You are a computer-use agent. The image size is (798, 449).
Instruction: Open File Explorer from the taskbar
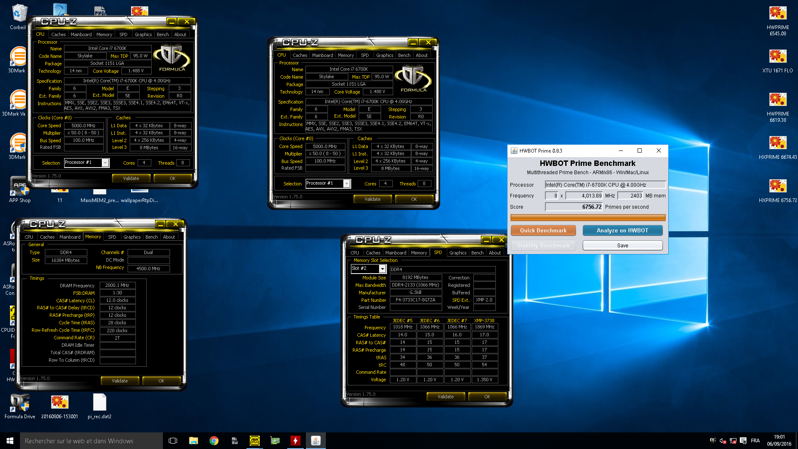pos(193,441)
